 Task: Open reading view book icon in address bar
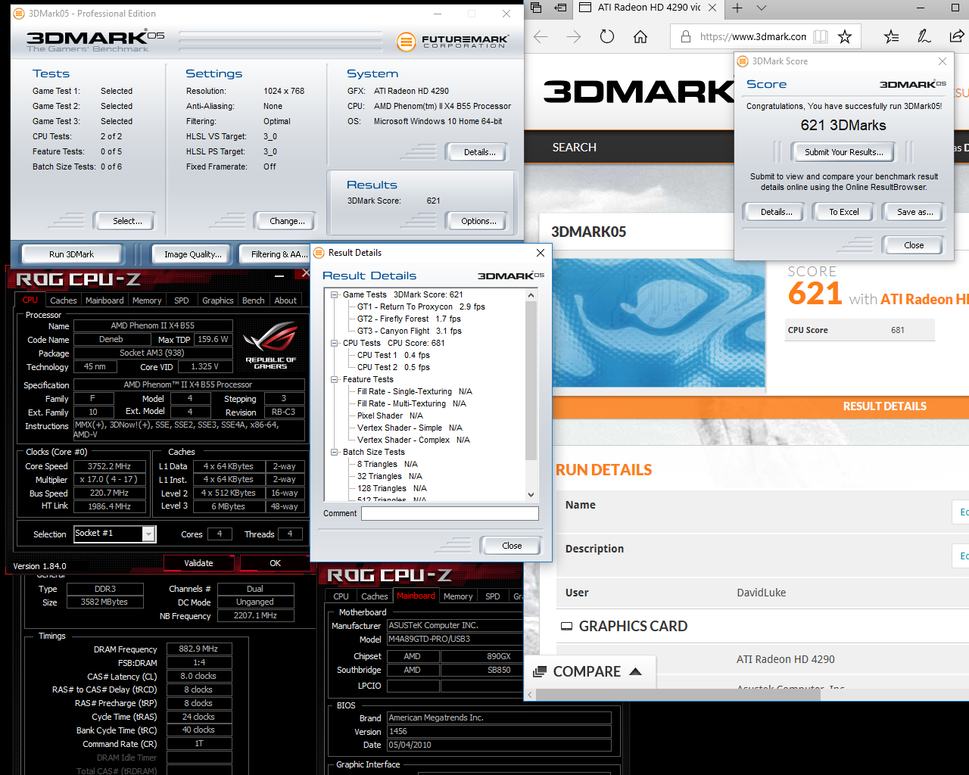[821, 36]
